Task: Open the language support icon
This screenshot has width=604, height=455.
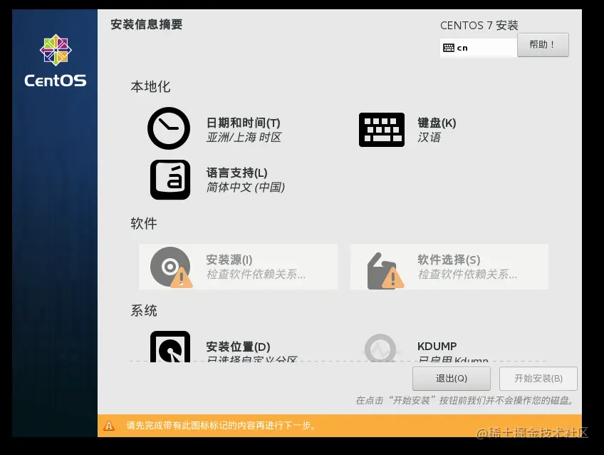Action: (170, 180)
